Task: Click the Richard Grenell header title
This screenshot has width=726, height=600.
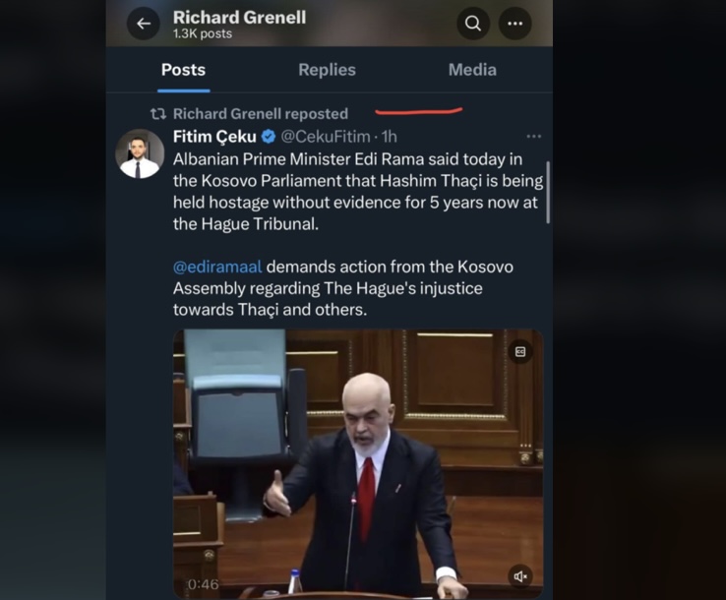Action: point(239,18)
